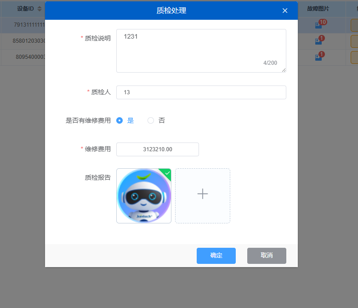The height and width of the screenshot is (308, 358).
Task: Open fault image icon with badge 10
Action: (x=318, y=25)
